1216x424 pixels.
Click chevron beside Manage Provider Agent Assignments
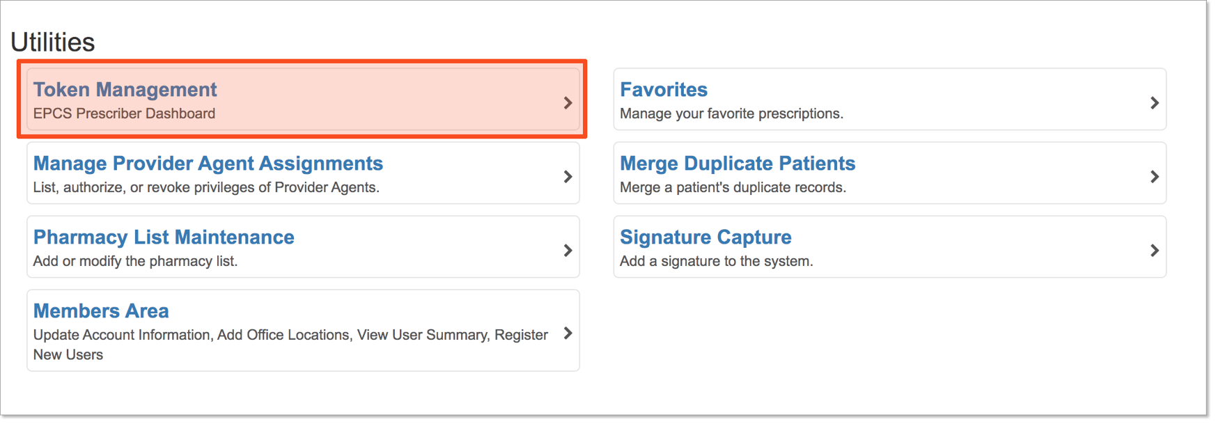(568, 176)
